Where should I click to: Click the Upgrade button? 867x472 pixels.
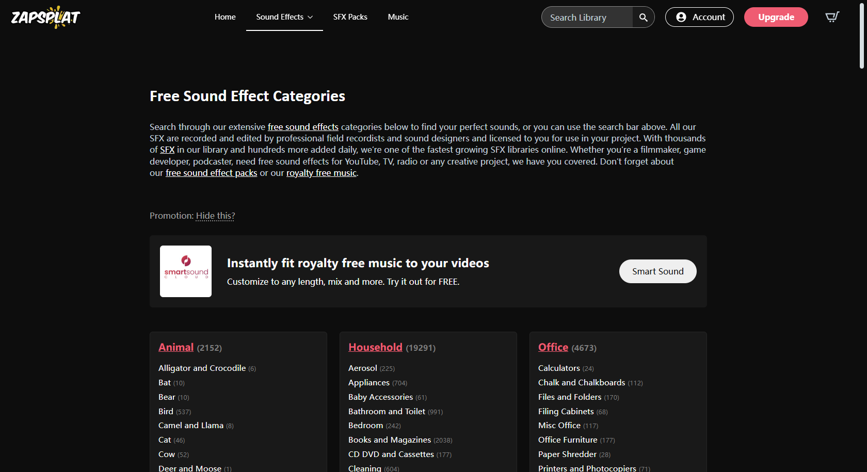(x=776, y=17)
